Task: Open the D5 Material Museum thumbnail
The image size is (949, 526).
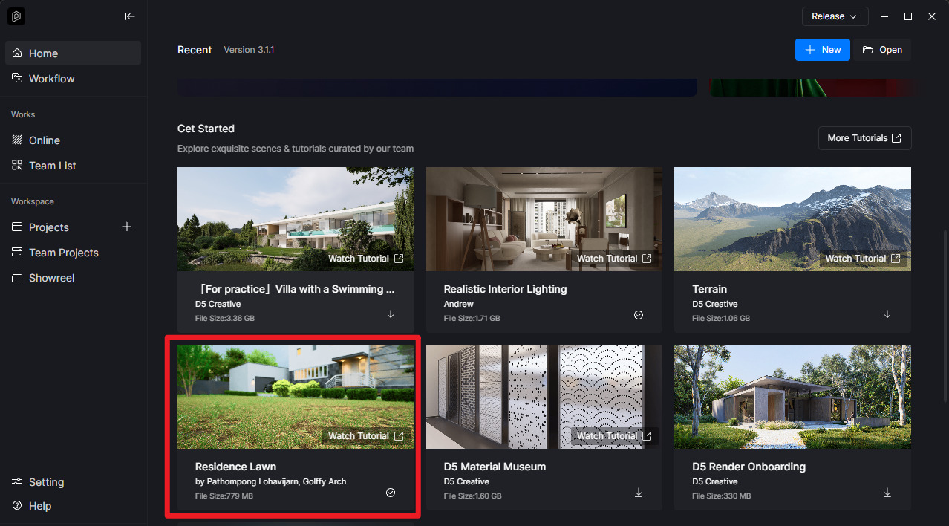Action: [x=544, y=397]
